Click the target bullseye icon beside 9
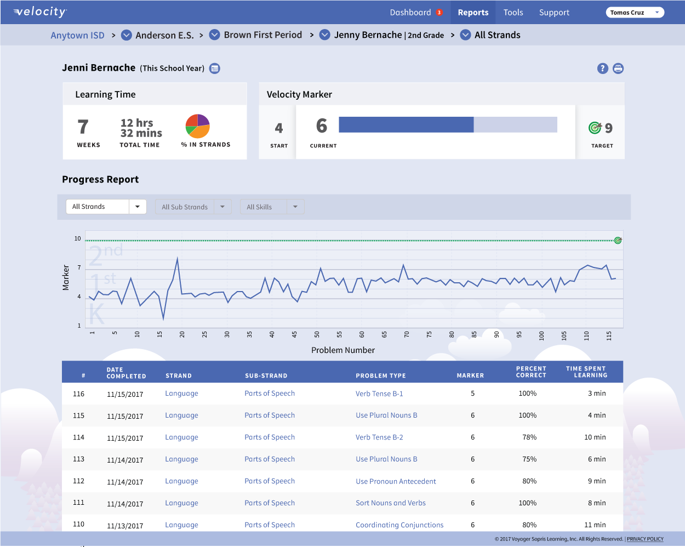This screenshot has width=685, height=547. (x=595, y=128)
